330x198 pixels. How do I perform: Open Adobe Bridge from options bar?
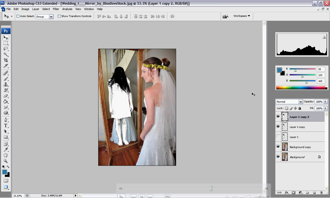pyautogui.click(x=226, y=16)
